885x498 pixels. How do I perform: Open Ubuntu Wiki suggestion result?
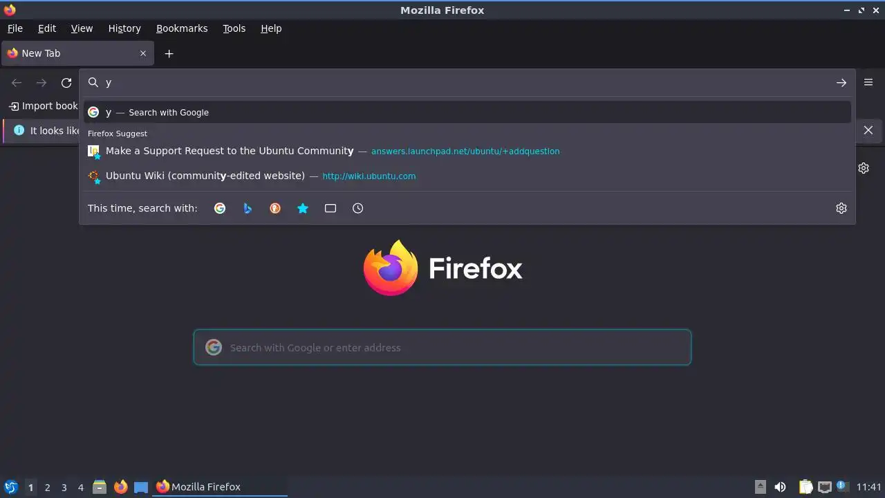click(x=467, y=176)
